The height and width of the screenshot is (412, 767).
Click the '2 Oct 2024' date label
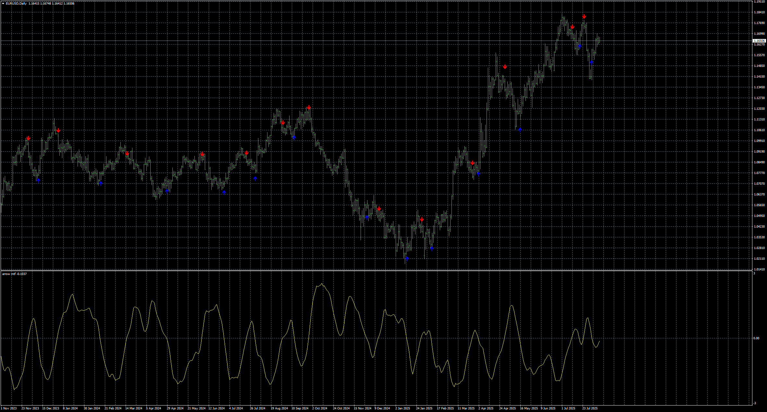320,408
